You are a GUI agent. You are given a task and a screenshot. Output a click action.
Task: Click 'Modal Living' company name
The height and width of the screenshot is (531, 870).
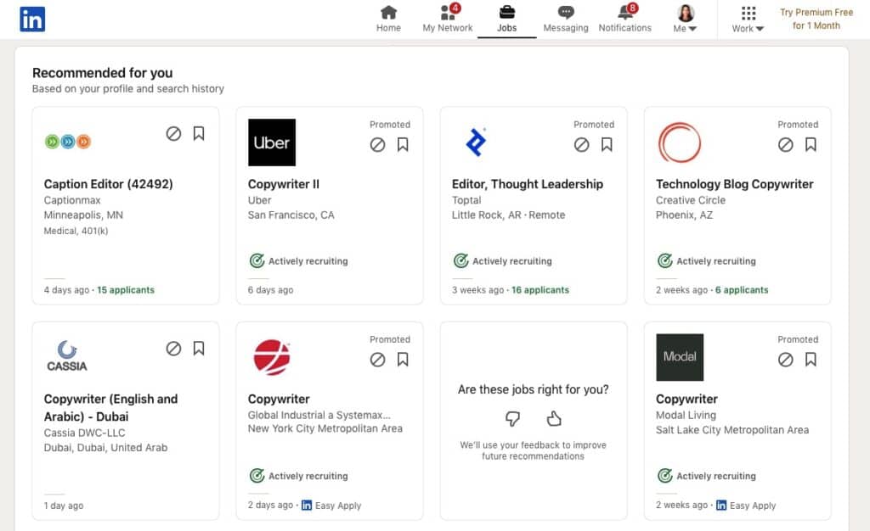686,415
